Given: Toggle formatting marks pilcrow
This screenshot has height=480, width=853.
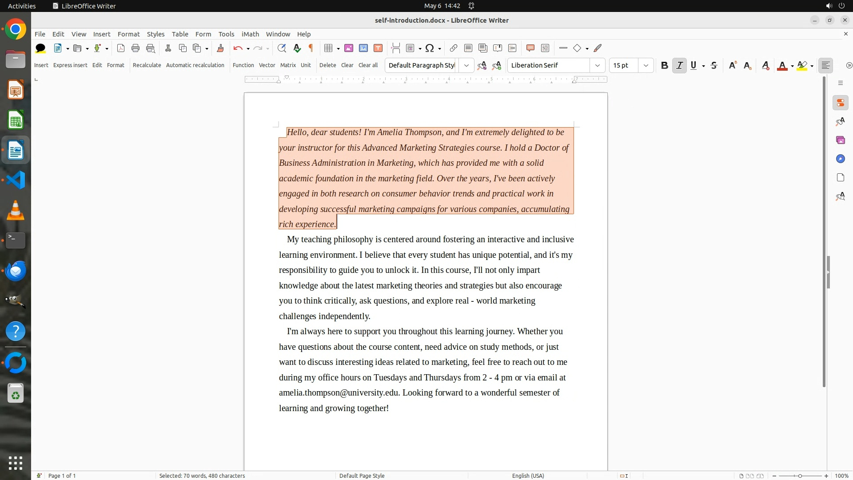Looking at the screenshot, I should [311, 48].
